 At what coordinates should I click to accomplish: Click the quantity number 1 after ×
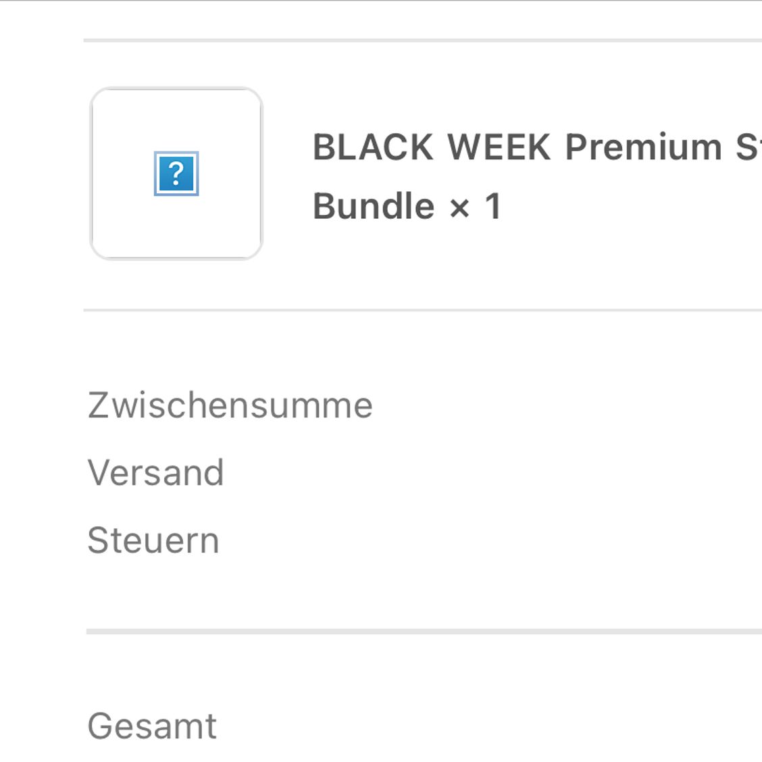493,206
